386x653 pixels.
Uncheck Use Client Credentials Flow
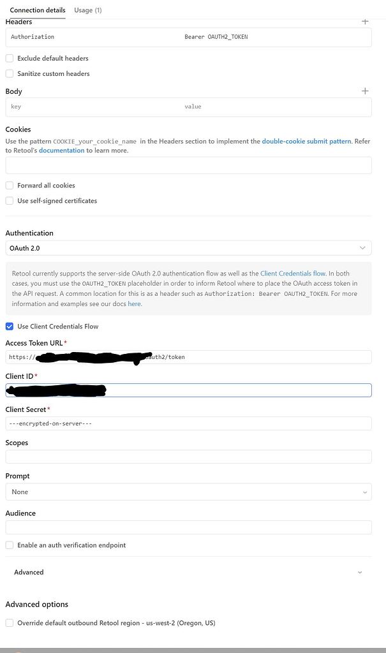tap(9, 326)
